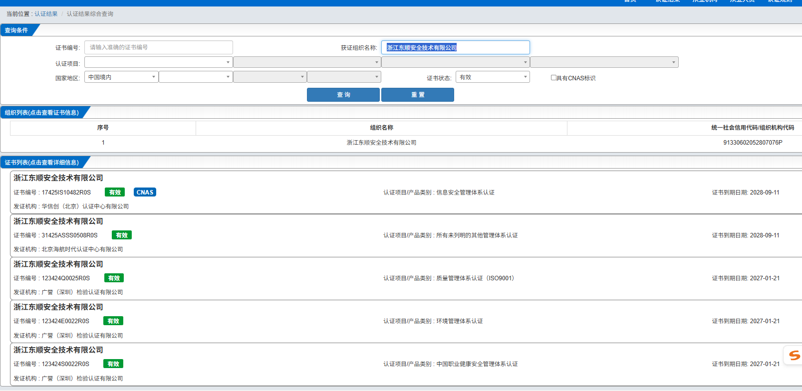The width and height of the screenshot is (802, 391).
Task: Open the 认证项目 dropdown
Action: 158,62
